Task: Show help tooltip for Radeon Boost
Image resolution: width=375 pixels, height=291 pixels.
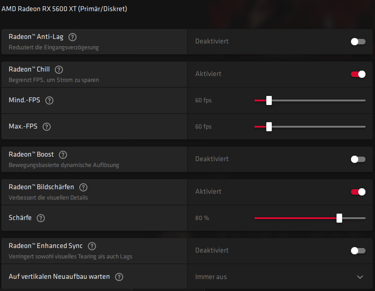Action: 63,155
